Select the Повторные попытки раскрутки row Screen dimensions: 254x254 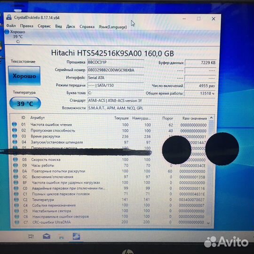110,171
